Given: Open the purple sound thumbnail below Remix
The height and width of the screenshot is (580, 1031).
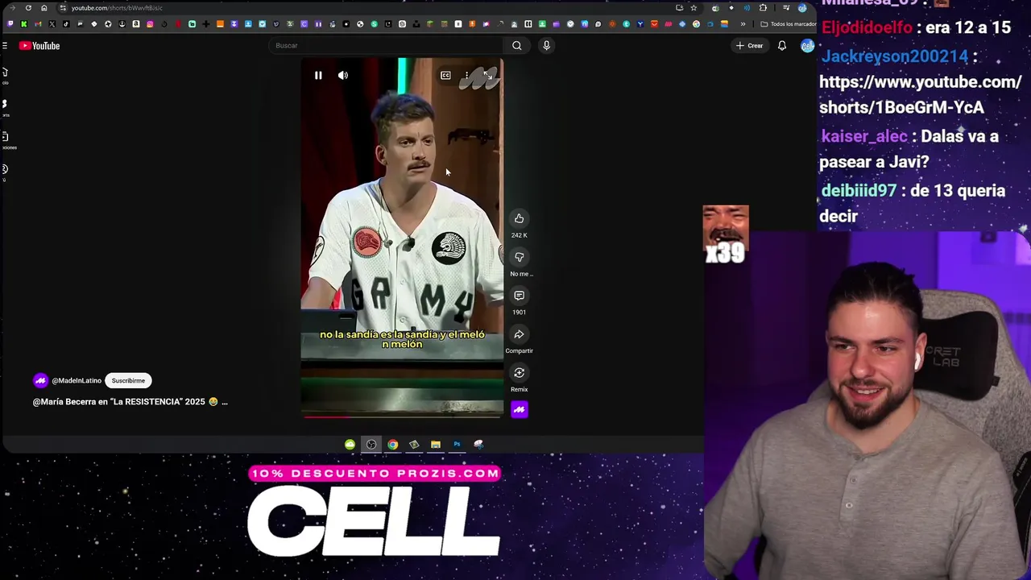Looking at the screenshot, I should [519, 410].
